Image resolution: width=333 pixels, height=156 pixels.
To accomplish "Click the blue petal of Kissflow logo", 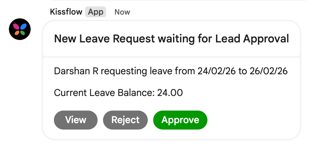I will [x=23, y=26].
